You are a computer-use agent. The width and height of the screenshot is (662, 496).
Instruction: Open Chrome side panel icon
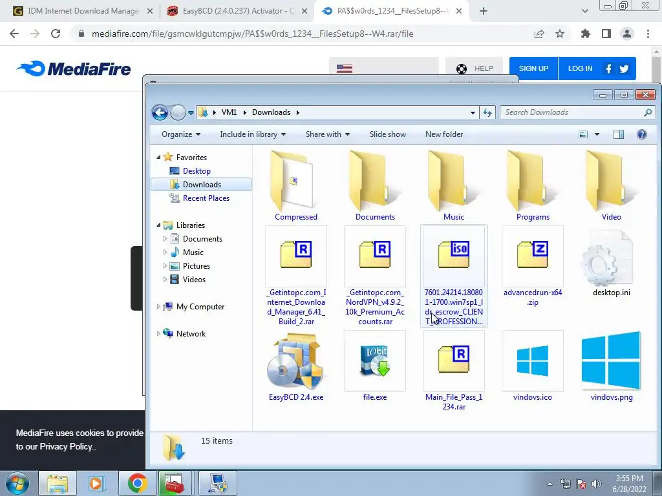pyautogui.click(x=606, y=34)
